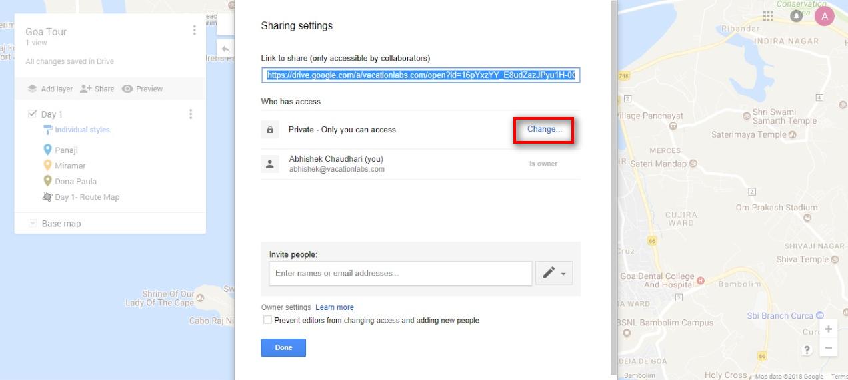Click the undo arrow button
This screenshot has width=848, height=380.
click(225, 49)
